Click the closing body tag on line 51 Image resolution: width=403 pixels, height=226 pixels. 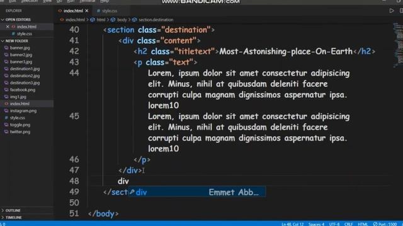pos(103,213)
